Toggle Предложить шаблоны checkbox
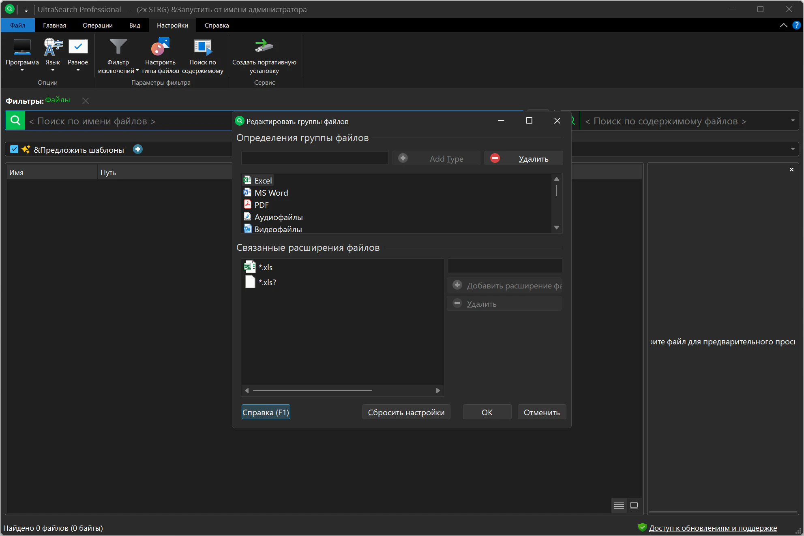 (x=14, y=149)
